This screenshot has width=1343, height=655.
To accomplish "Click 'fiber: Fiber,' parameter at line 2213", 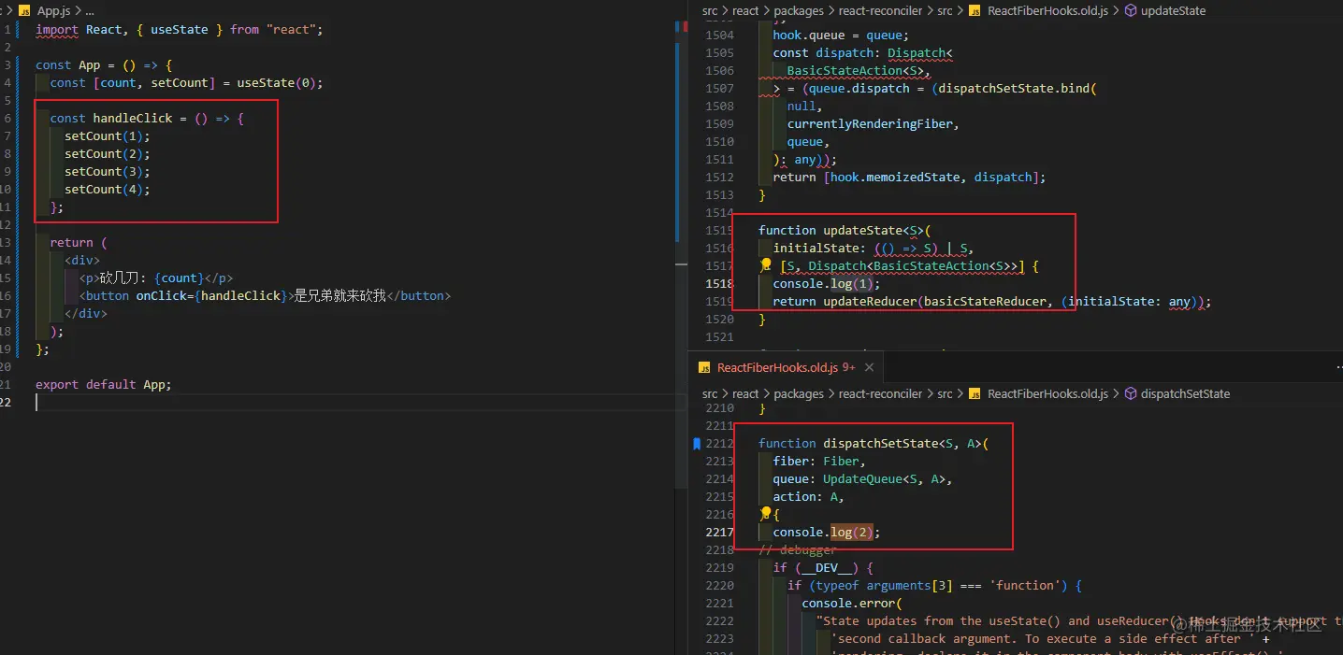I will tap(819, 462).
